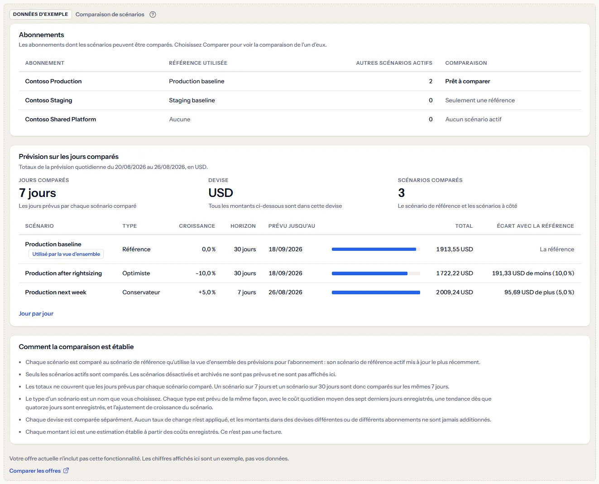Click the Production after rightsizing scenario name

(63, 273)
